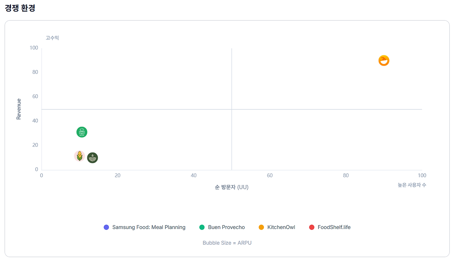
Task: Click the Revenue y-axis title
Action: tap(19, 109)
